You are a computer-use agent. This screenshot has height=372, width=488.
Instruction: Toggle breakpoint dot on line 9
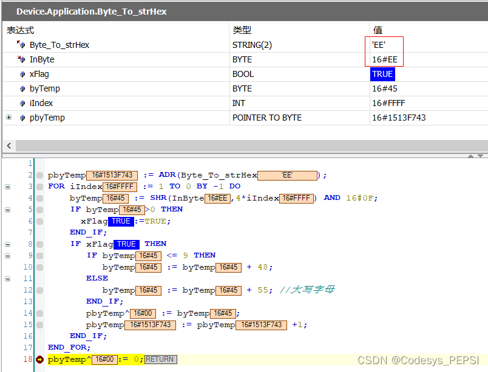point(39,256)
